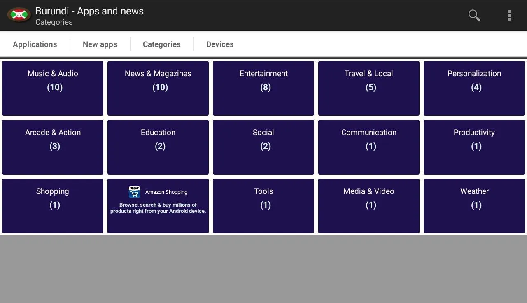Screen dimensions: 527x303
Task: Tap the Communication category tile
Action: 369,147
